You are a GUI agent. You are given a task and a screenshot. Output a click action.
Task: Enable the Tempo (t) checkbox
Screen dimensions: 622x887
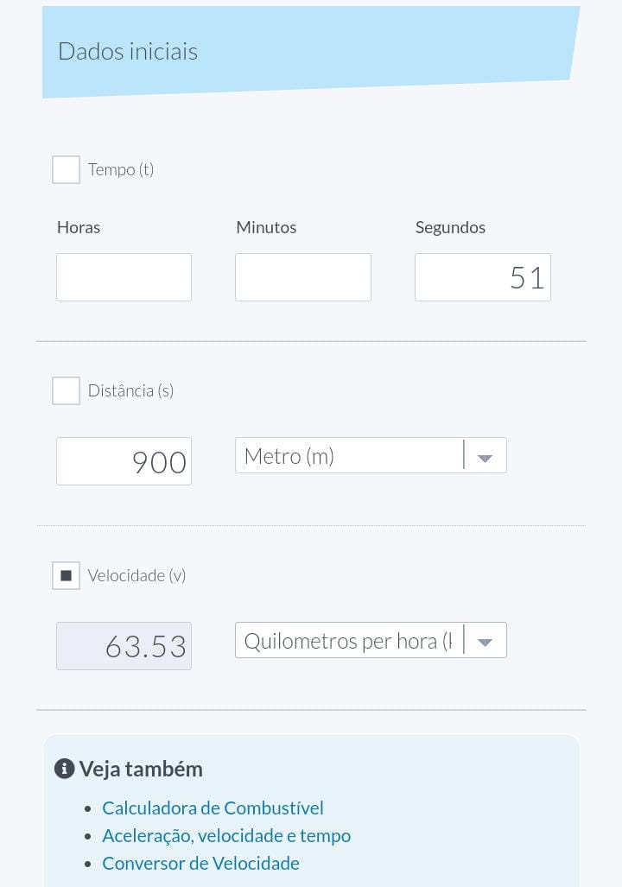(66, 169)
